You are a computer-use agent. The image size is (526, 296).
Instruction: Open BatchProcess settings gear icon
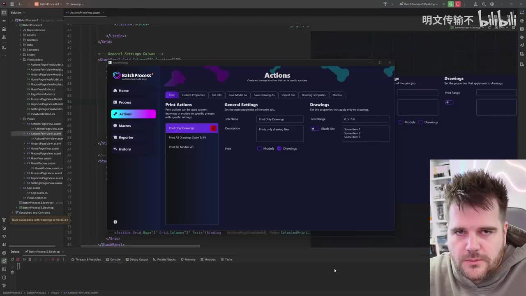[x=115, y=222]
